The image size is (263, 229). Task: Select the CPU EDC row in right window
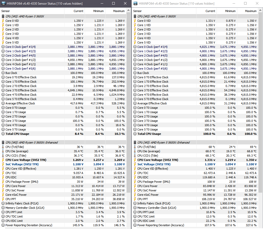click(195, 177)
